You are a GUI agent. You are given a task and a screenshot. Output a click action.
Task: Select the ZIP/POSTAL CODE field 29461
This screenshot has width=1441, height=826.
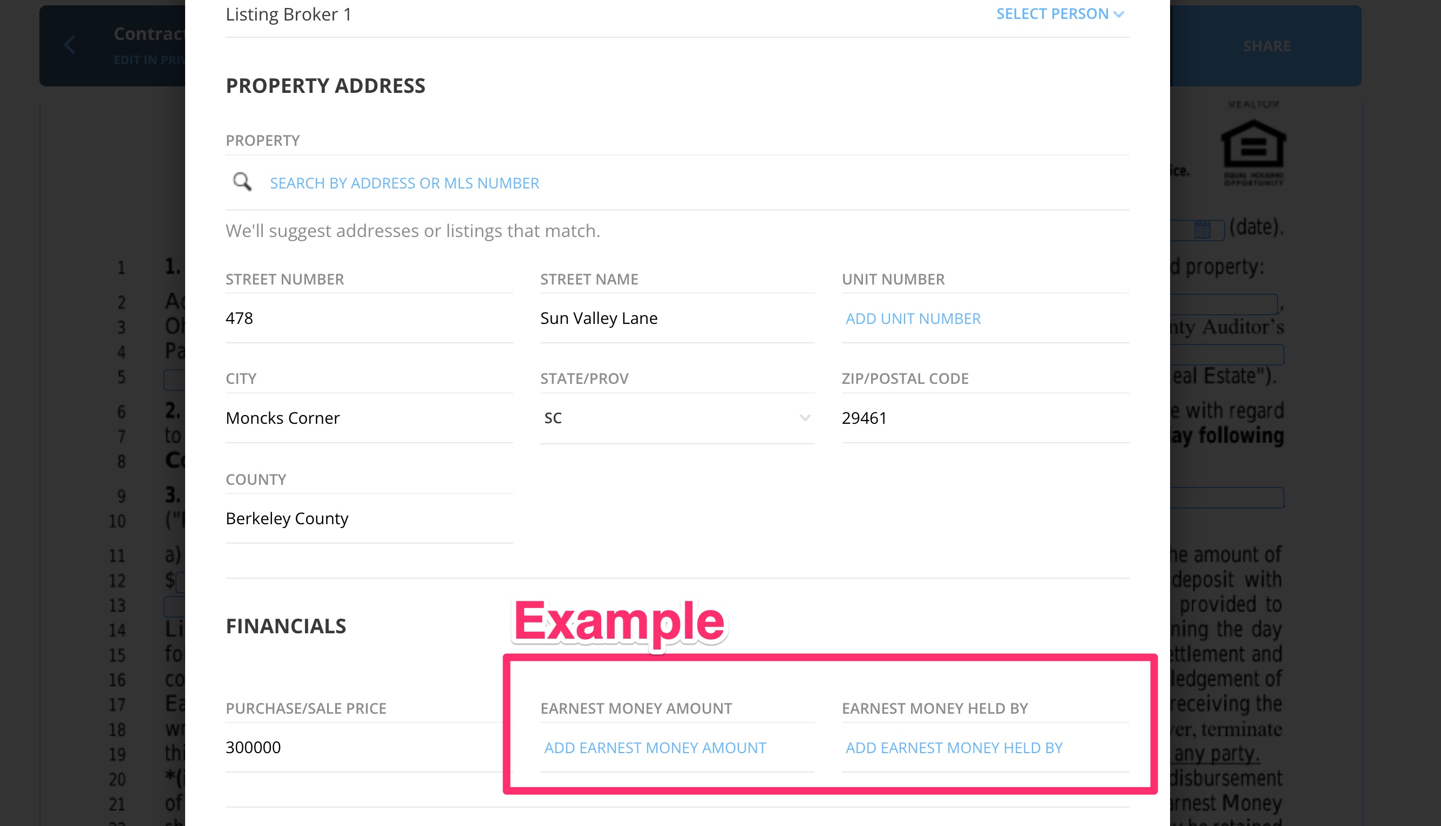(x=984, y=418)
